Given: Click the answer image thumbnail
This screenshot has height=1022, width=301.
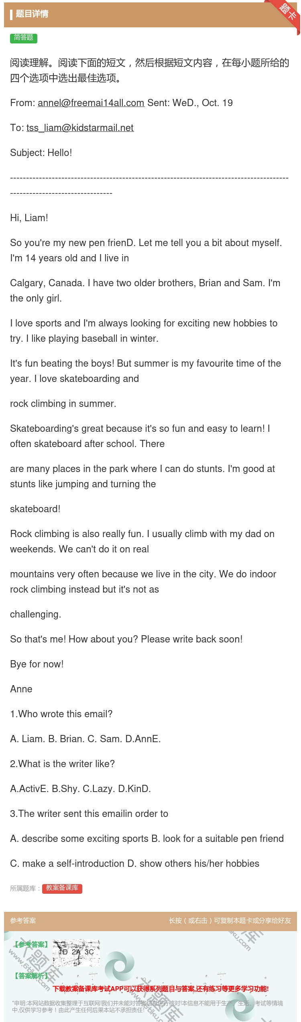Looking at the screenshot, I should [76, 953].
